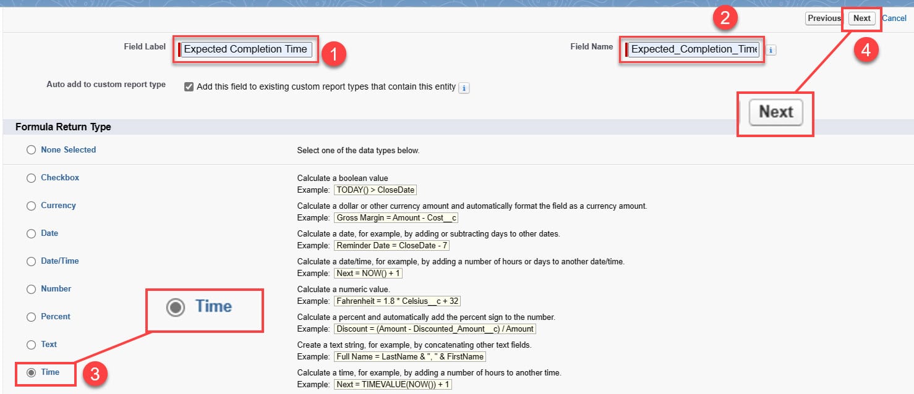This screenshot has width=914, height=394.
Task: Click the info icon beside Field Name
Action: tap(772, 50)
